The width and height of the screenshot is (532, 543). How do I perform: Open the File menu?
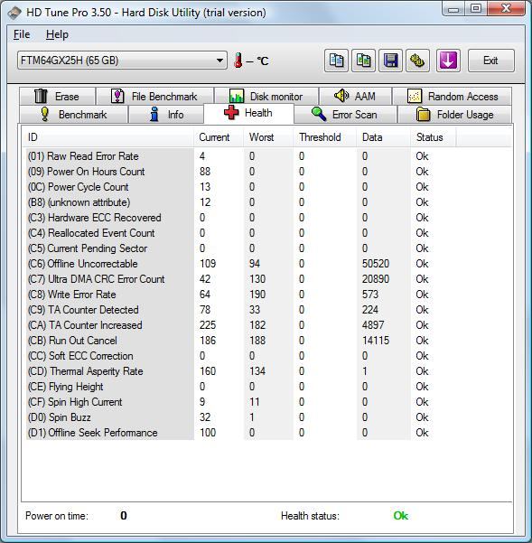(22, 34)
